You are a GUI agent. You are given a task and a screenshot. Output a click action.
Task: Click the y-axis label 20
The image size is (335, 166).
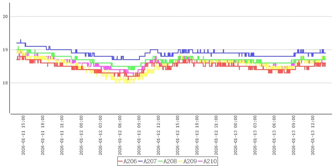[x=5, y=17]
